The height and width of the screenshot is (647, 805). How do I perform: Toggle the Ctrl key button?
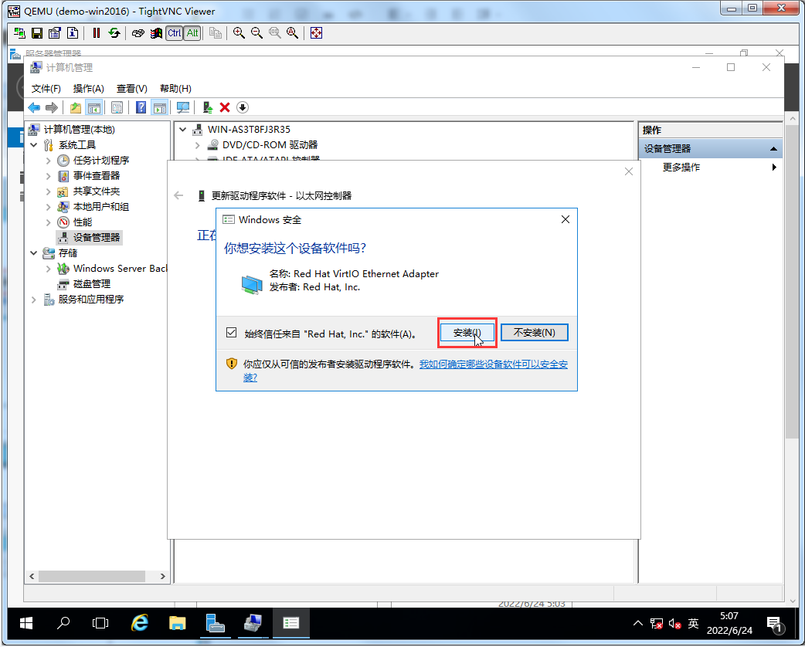(x=175, y=33)
